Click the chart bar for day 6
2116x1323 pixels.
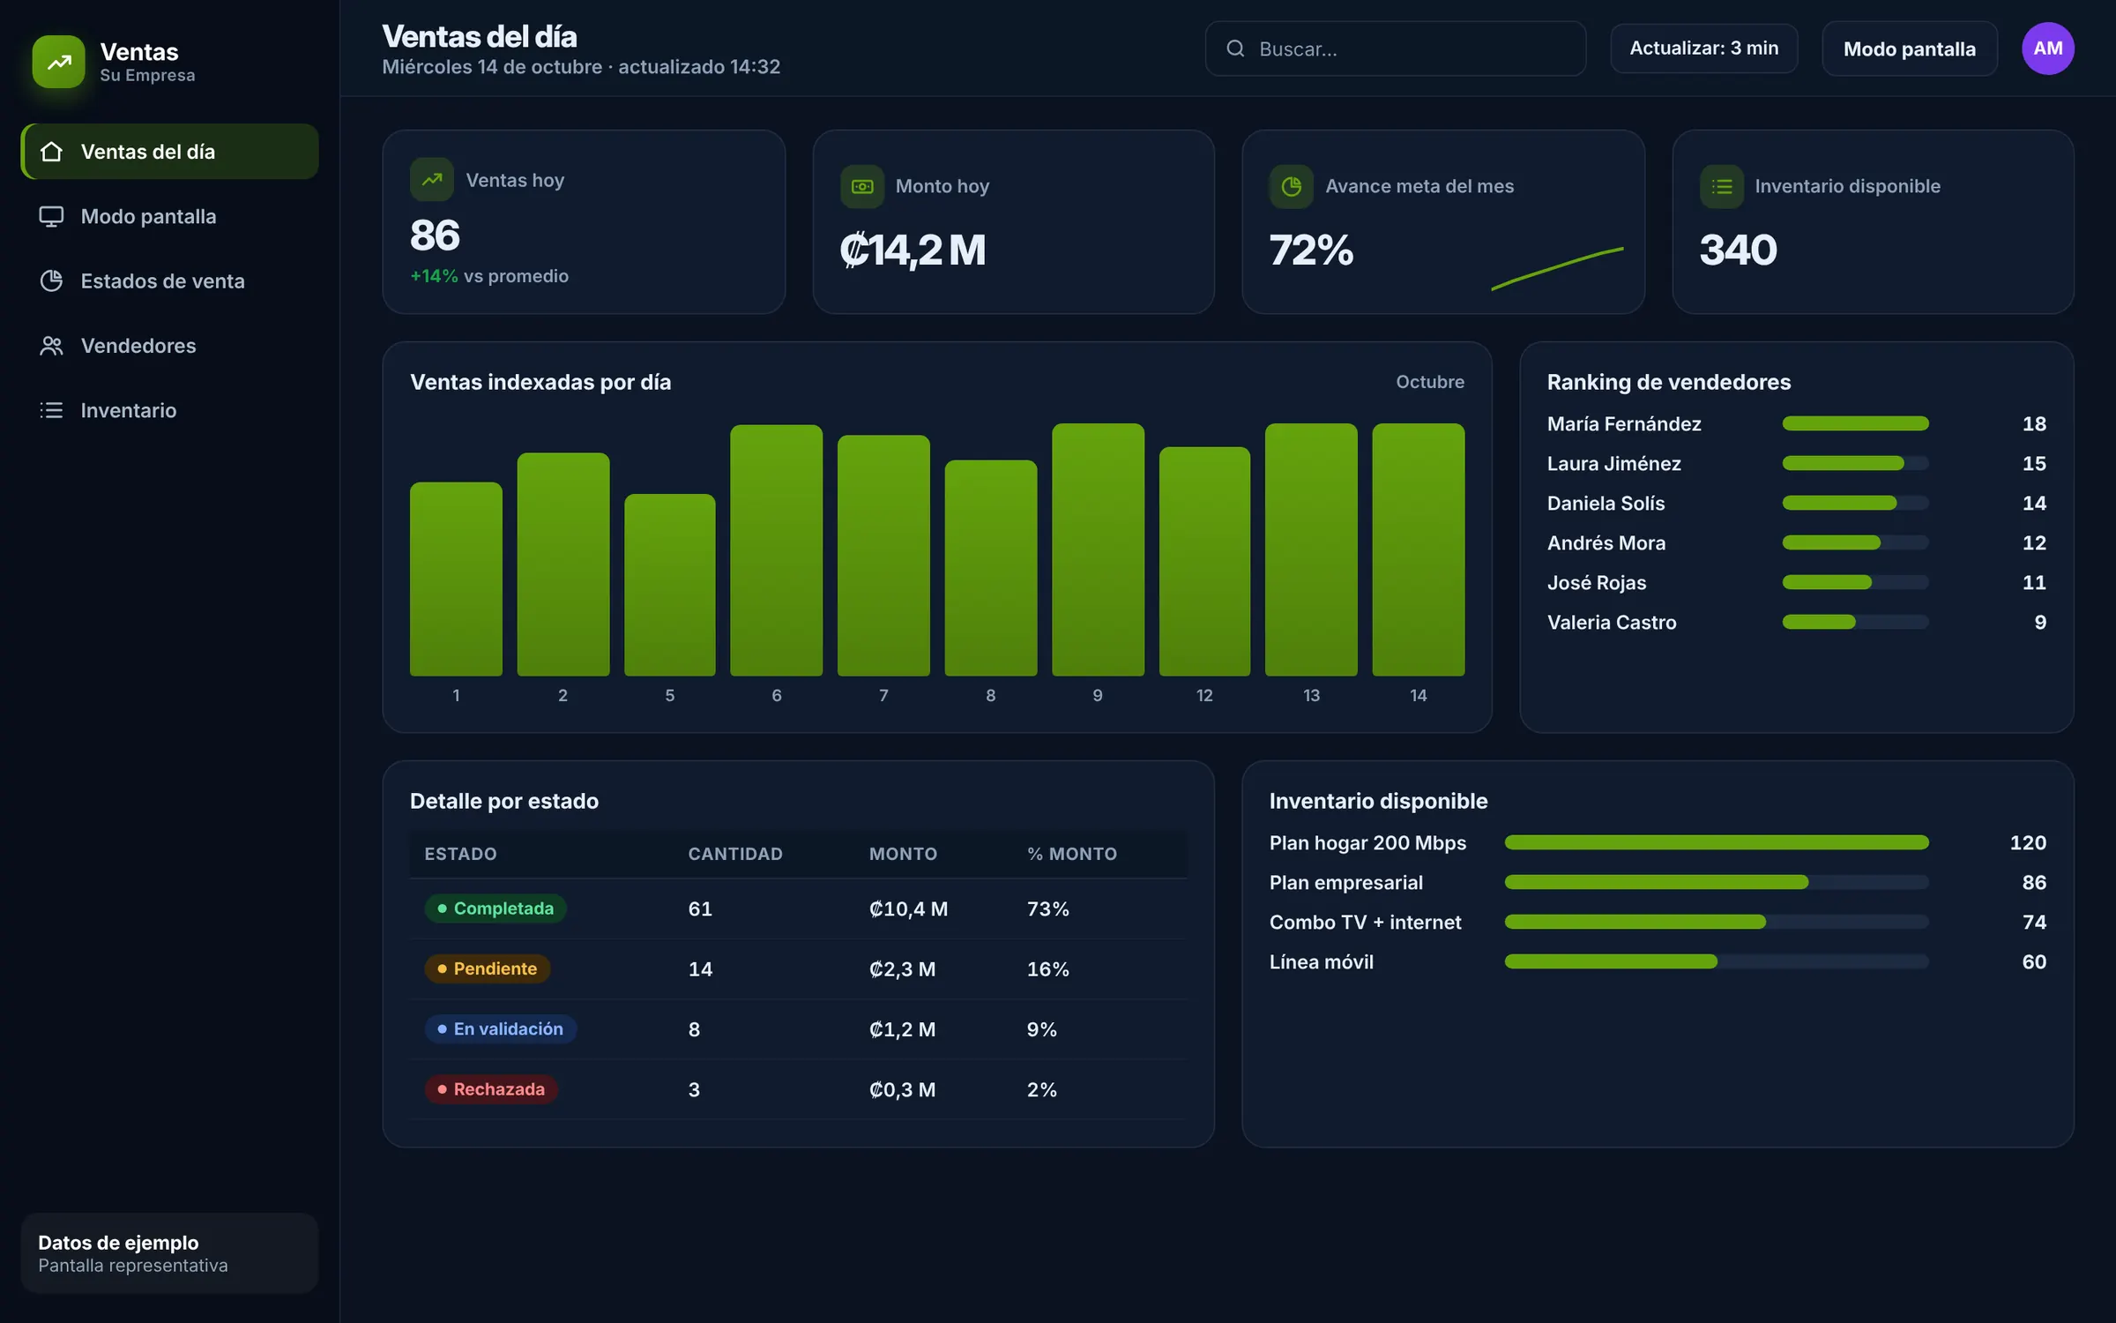click(776, 550)
